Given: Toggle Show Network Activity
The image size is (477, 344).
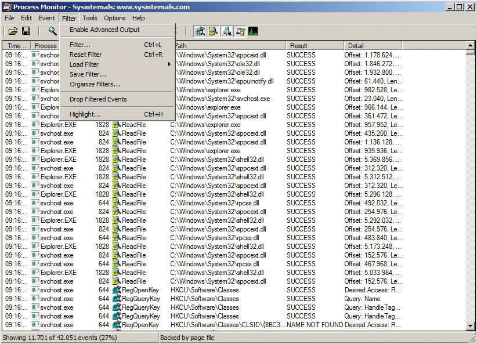Looking at the screenshot, I should pos(227,31).
